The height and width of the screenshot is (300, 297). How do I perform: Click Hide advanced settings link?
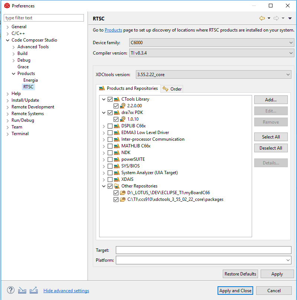point(66,291)
